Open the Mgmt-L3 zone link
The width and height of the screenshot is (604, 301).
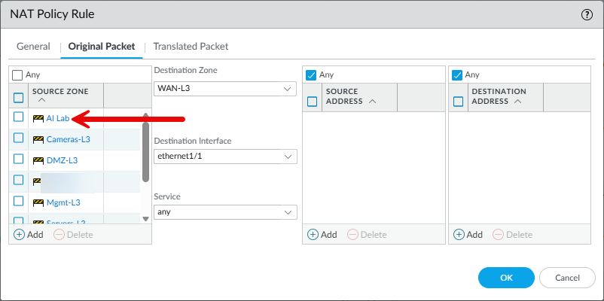click(x=63, y=202)
